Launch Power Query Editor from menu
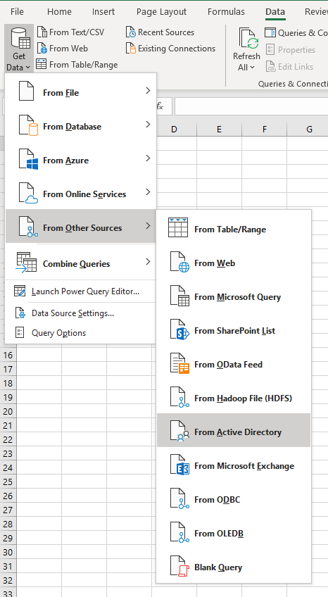The width and height of the screenshot is (328, 597). 81,291
